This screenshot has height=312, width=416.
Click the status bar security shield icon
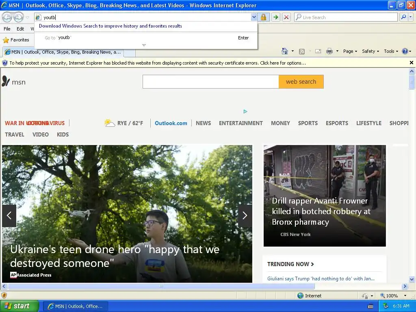click(4, 295)
